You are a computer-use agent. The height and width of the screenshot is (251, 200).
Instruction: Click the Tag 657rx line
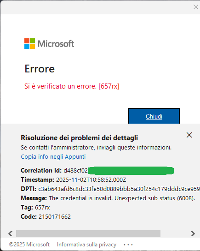pos(35,208)
